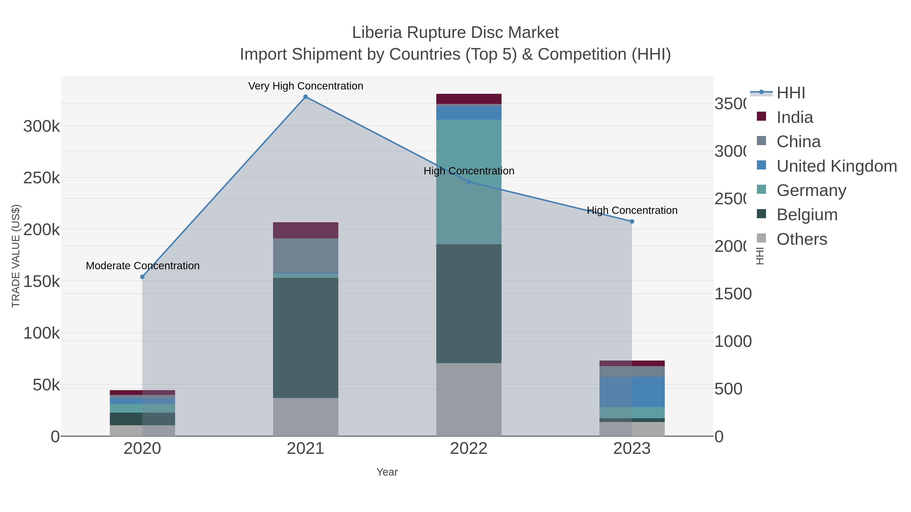Viewport: 911px width, 512px height.
Task: Click the United Kingdom blue legend swatch
Action: (761, 165)
